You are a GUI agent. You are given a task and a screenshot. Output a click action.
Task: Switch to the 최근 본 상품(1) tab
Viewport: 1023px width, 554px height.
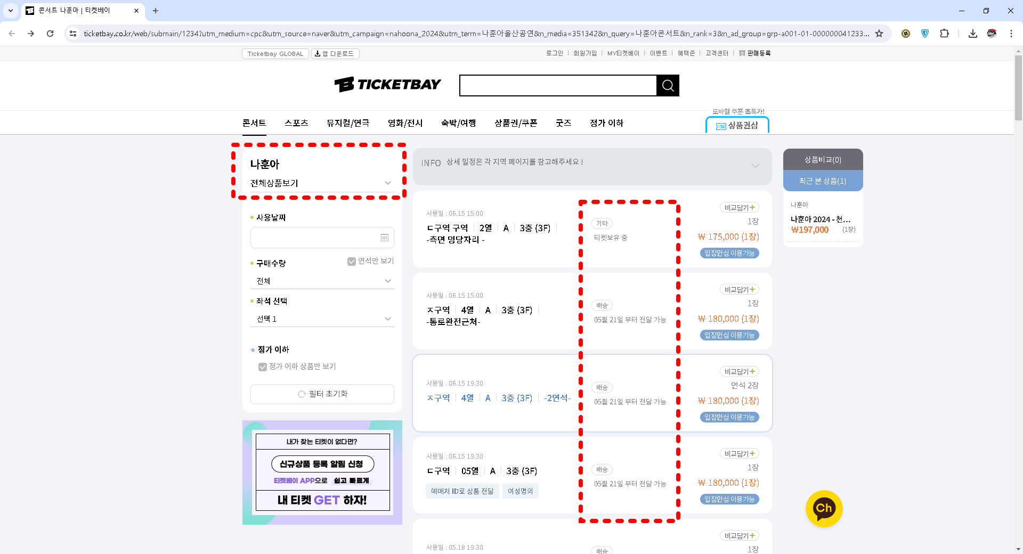(x=823, y=181)
